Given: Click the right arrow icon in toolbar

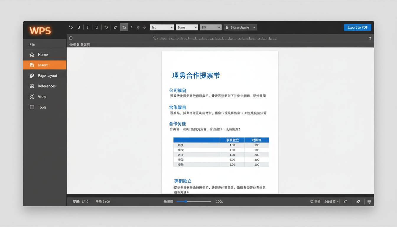Looking at the screenshot, I should tap(144, 27).
